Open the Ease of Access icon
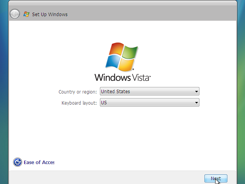 [x=18, y=162]
